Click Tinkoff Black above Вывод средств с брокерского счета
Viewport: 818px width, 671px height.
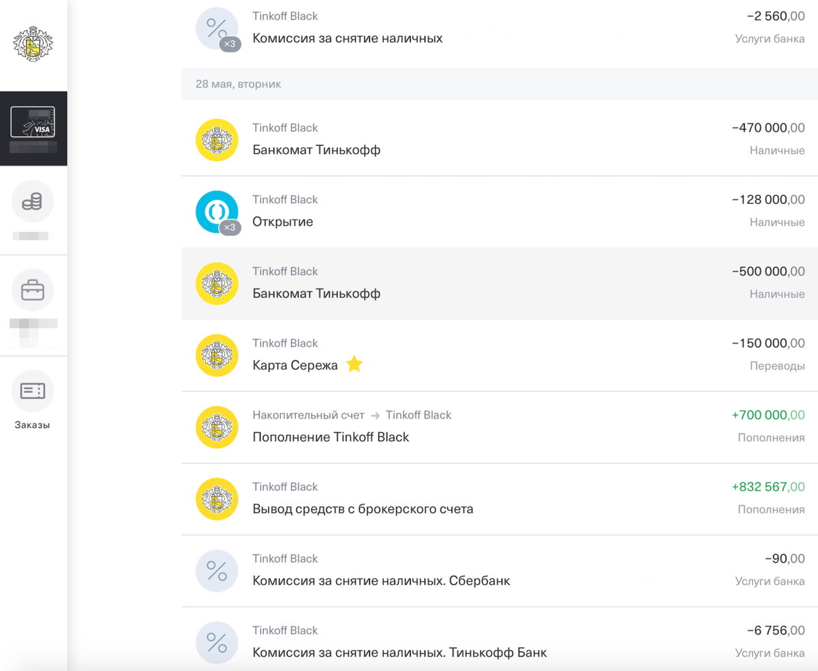(x=285, y=487)
